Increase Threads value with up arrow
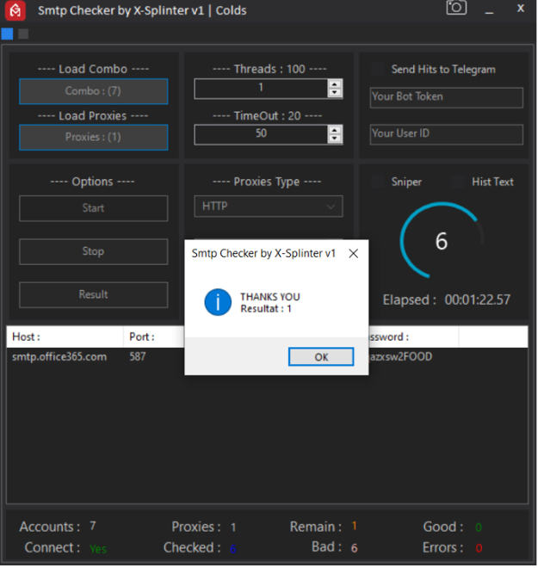This screenshot has width=538, height=568. [335, 84]
